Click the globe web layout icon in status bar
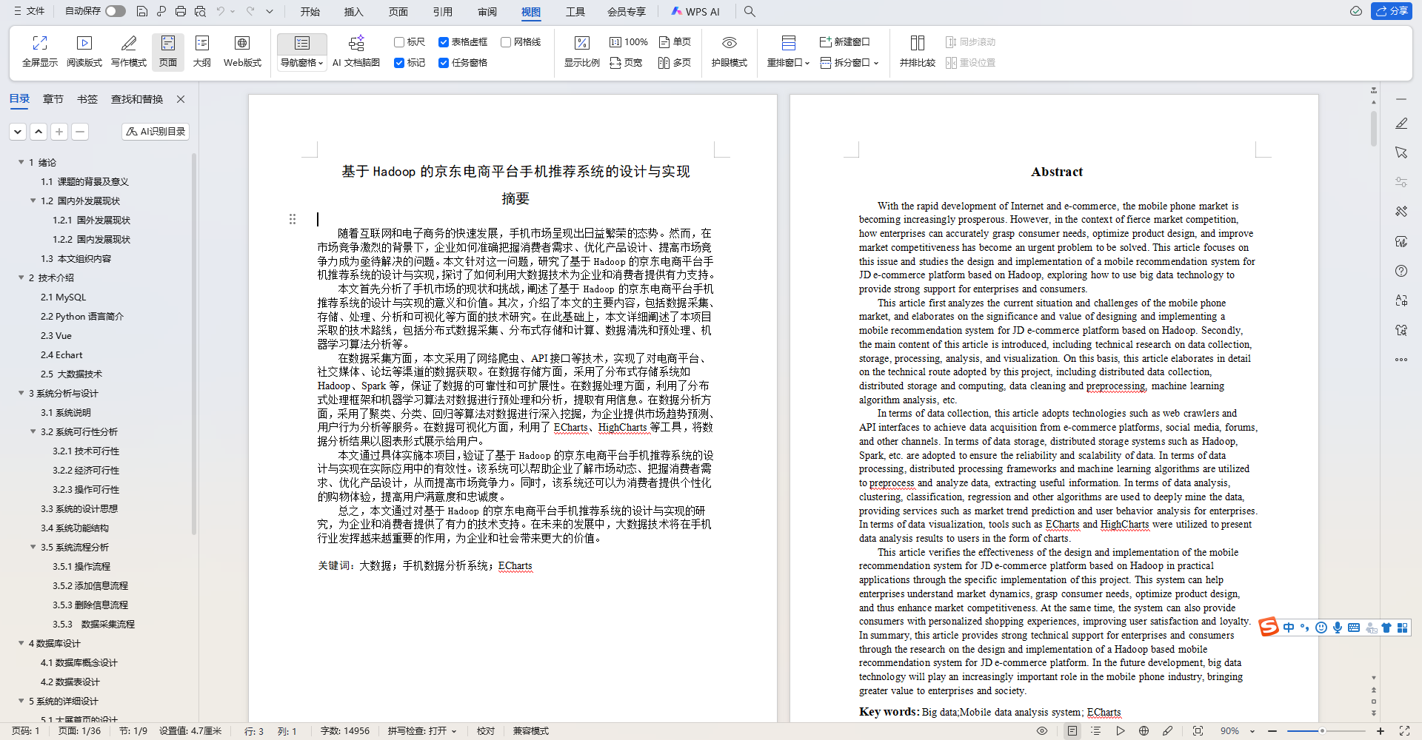This screenshot has height=740, width=1422. pyautogui.click(x=1144, y=731)
